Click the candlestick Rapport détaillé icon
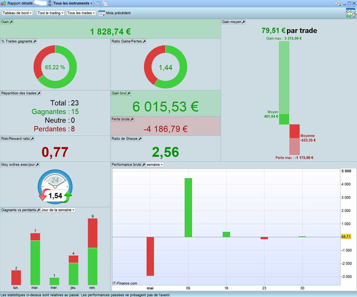This screenshot has width=357, height=297. click(x=3, y=3)
